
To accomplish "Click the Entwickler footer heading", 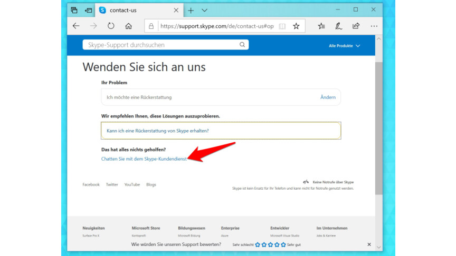I will tap(280, 228).
